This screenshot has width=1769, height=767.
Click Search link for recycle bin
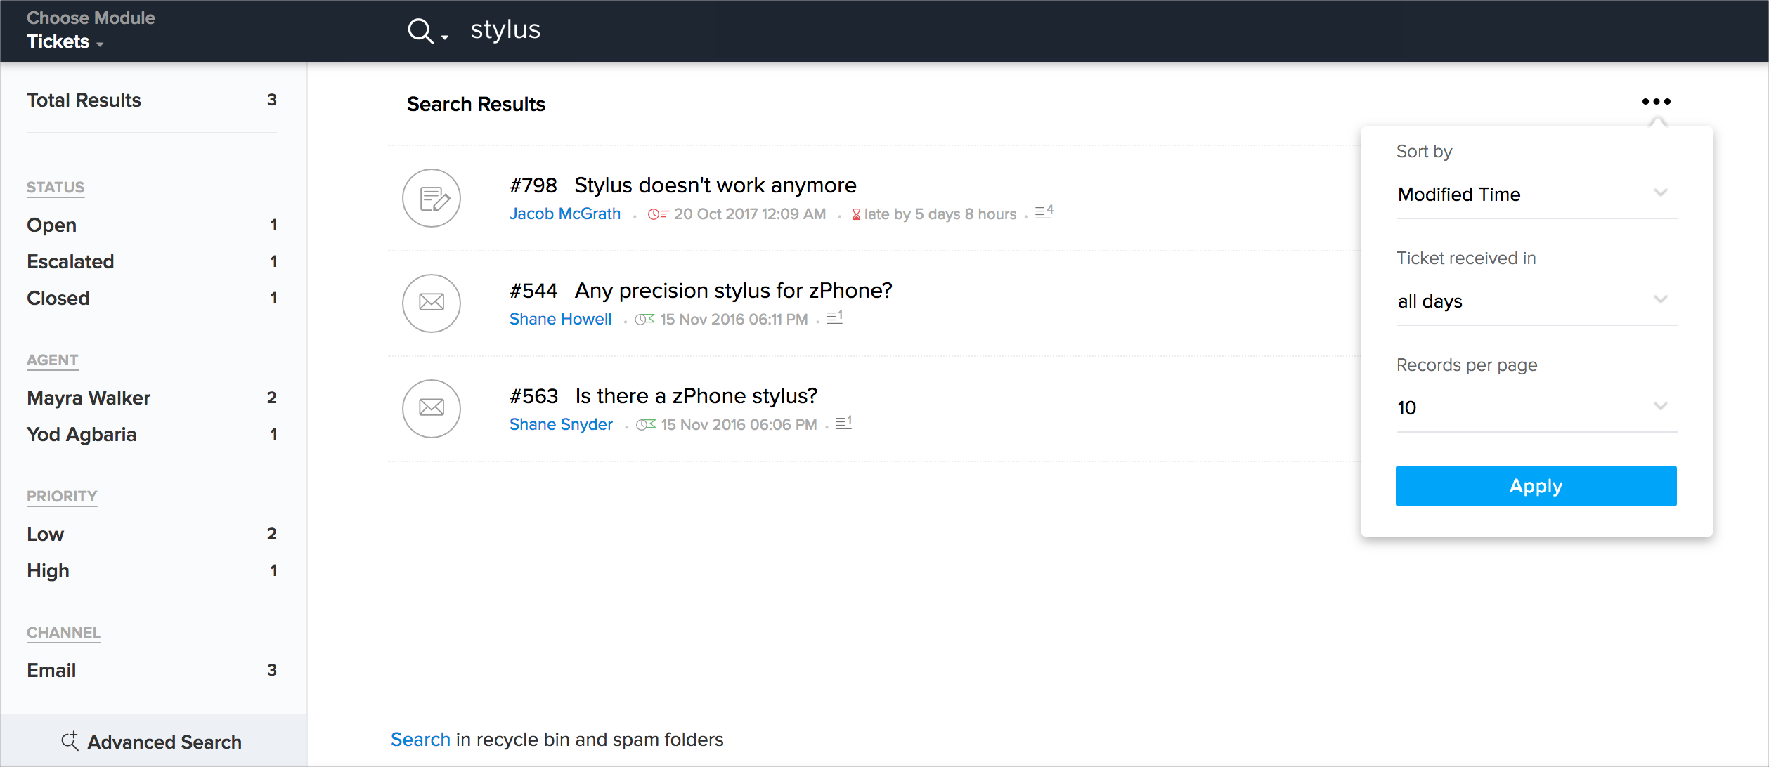tap(420, 740)
